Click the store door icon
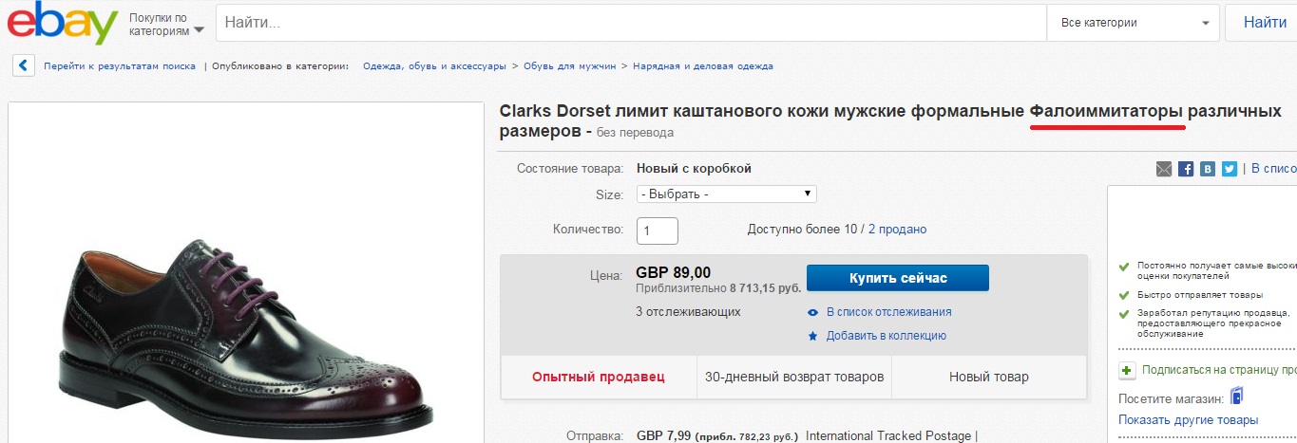 (x=1236, y=397)
